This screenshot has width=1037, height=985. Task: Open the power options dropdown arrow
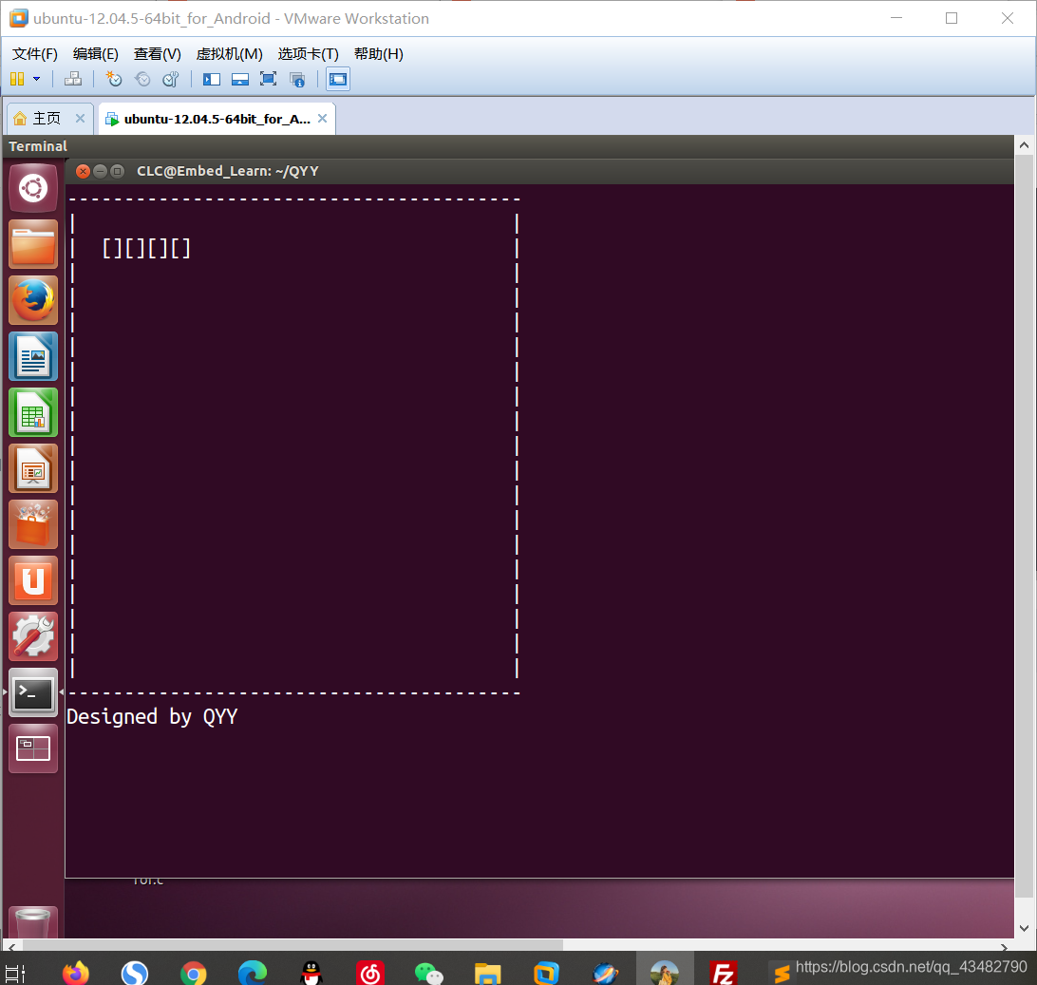click(36, 80)
